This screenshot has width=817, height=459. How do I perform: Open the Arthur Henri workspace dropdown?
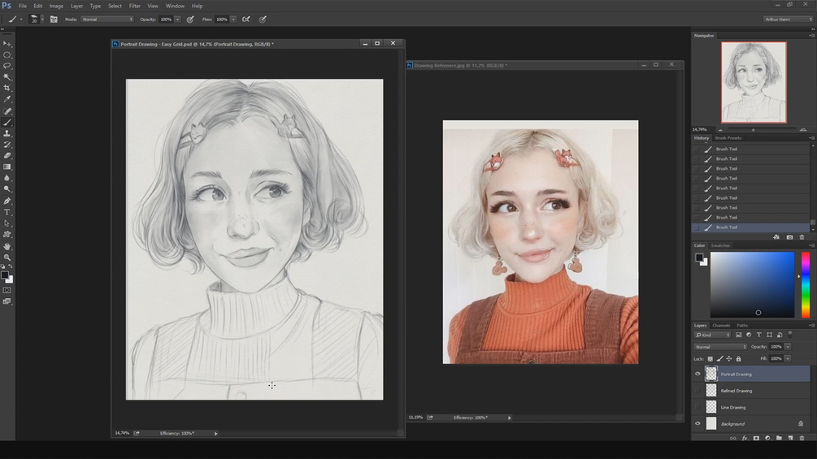788,19
